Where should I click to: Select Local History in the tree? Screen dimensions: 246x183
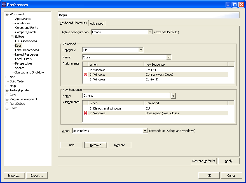click(x=24, y=59)
